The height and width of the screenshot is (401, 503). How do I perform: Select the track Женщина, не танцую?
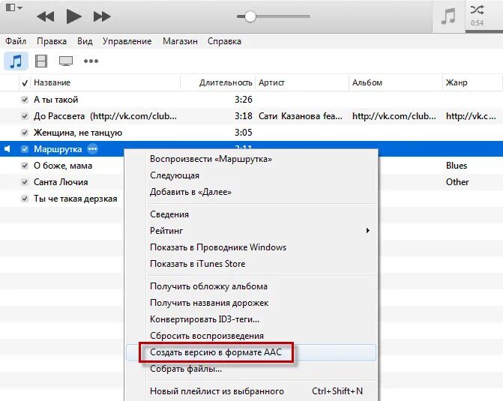click(78, 133)
